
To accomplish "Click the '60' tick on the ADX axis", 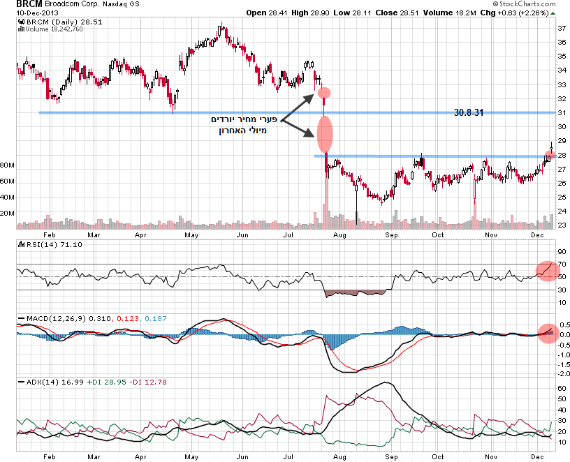I will pyautogui.click(x=562, y=388).
